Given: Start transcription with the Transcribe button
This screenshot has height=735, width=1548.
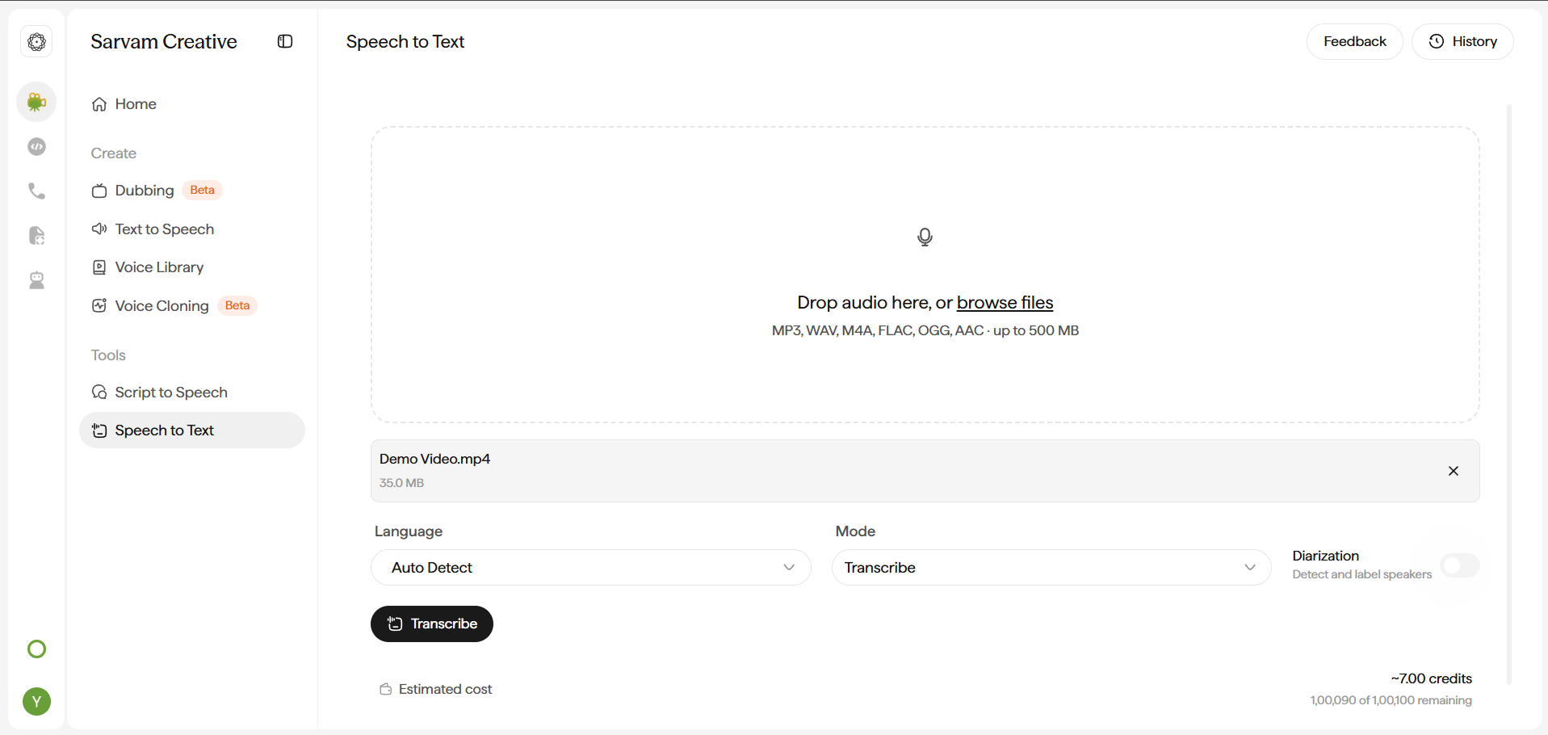Looking at the screenshot, I should coord(432,624).
